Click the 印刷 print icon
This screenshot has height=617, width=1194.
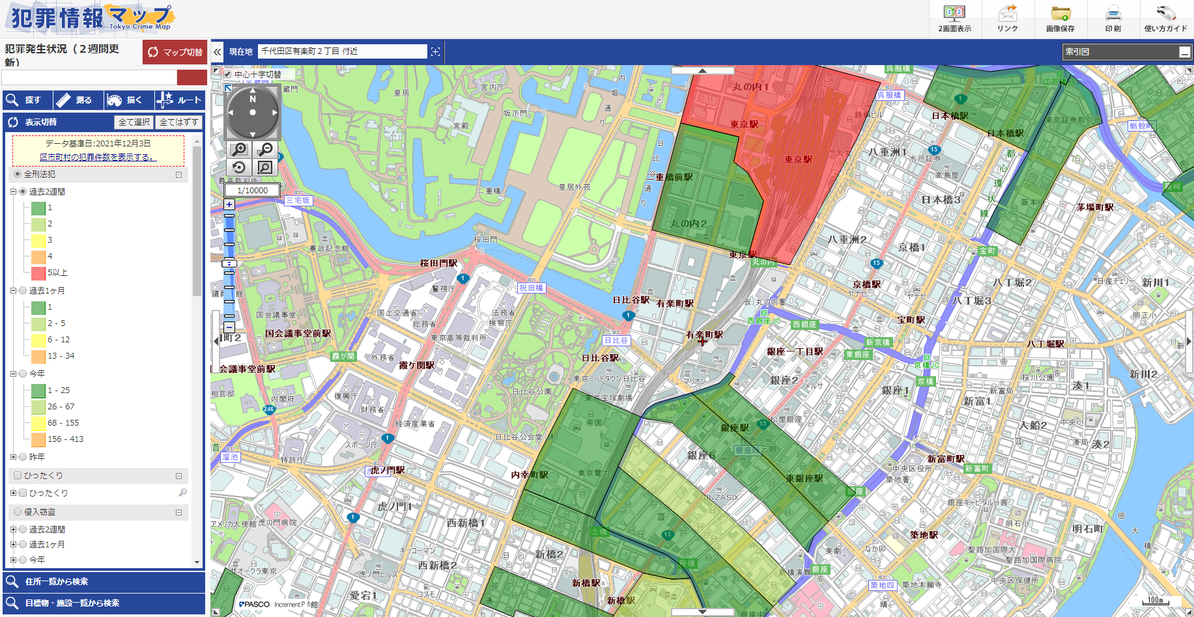[x=1113, y=18]
